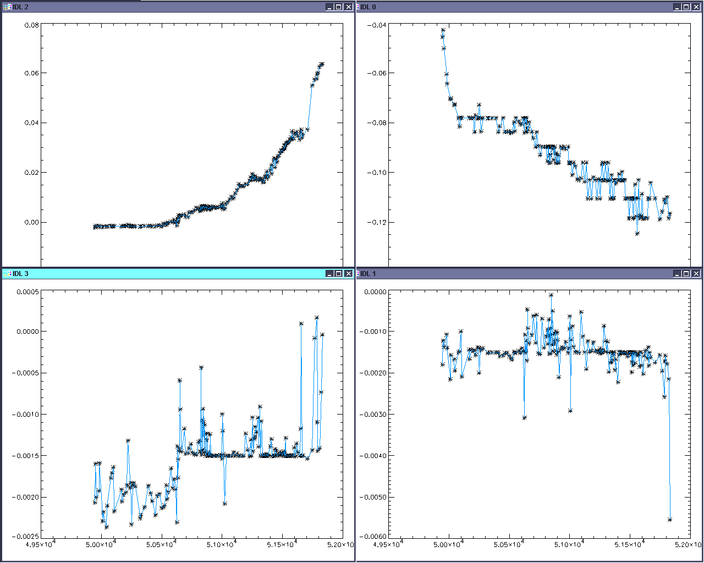Minimize the IDL 3 plot window
Viewport: 704px width, 563px height.
[329, 274]
